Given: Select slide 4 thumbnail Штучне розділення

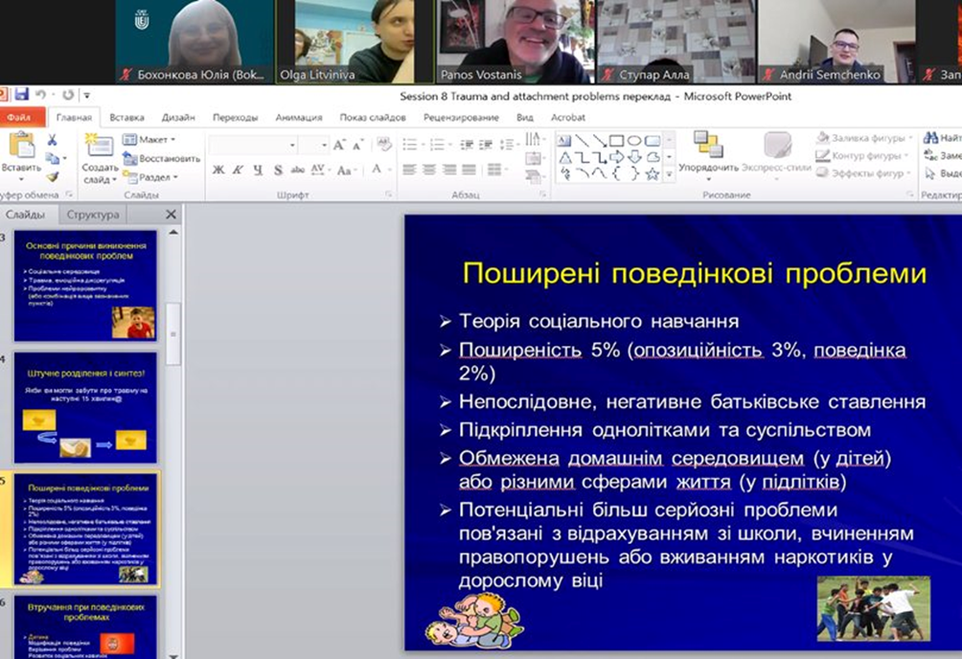Looking at the screenshot, I should pyautogui.click(x=84, y=407).
